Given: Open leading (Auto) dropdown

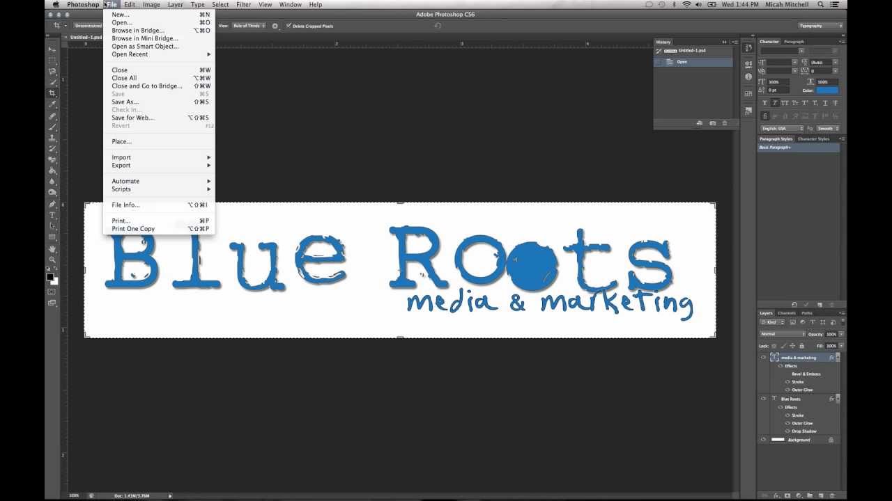Looking at the screenshot, I should (x=836, y=62).
